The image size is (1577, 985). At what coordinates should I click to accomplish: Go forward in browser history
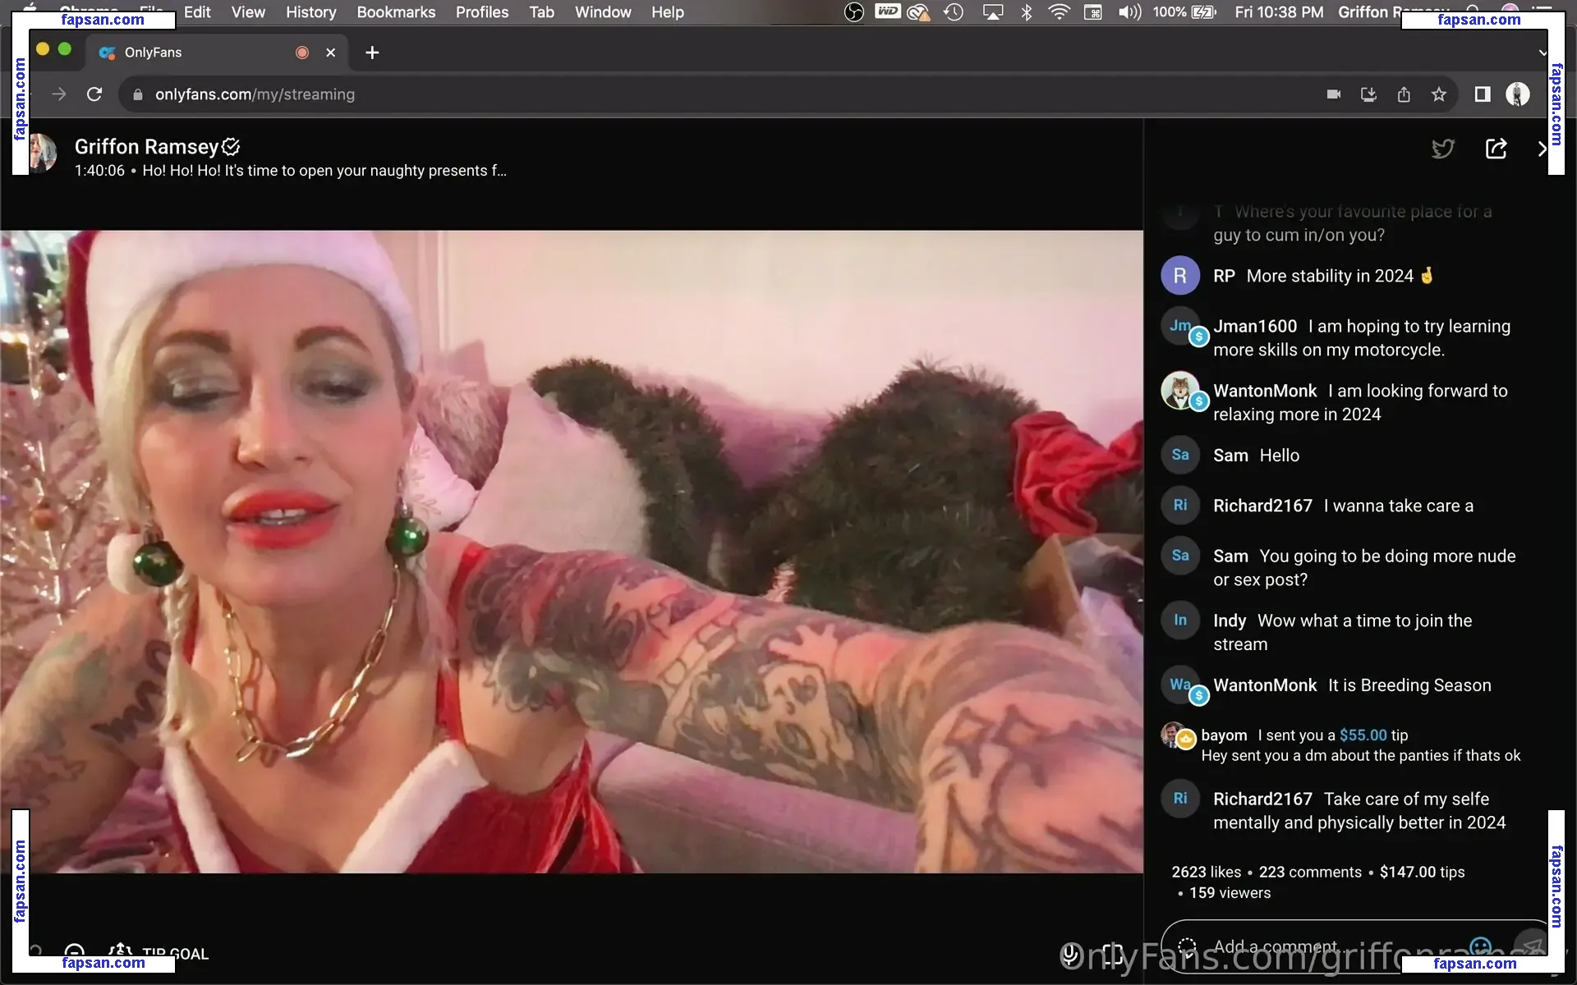point(59,94)
